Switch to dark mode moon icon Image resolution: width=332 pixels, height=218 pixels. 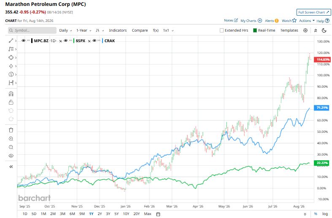[x=324, y=30]
